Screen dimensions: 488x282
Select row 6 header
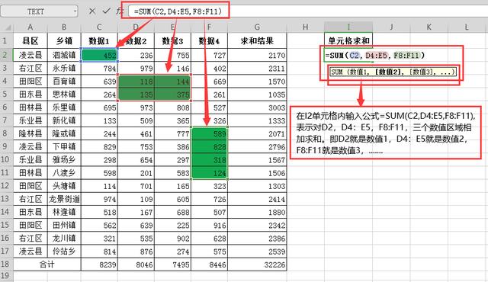[6, 107]
